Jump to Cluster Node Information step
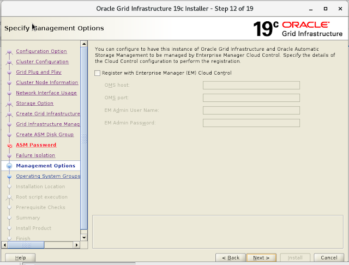This screenshot has width=349, height=265. point(47,82)
